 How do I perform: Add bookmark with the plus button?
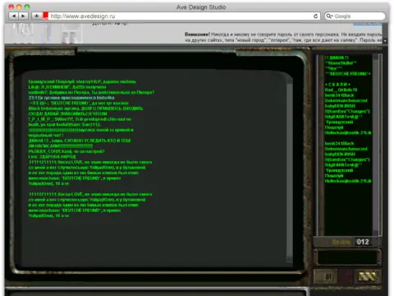(36, 16)
